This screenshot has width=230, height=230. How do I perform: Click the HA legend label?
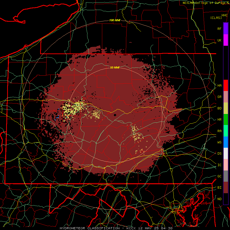219,85
